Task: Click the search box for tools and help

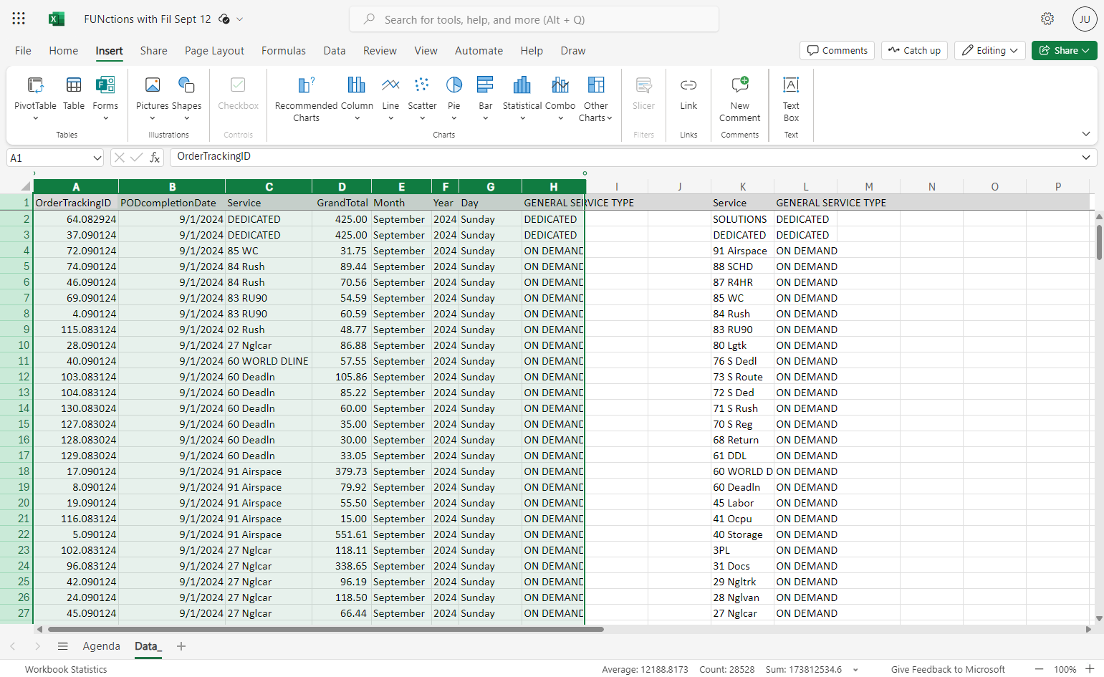Action: point(534,19)
